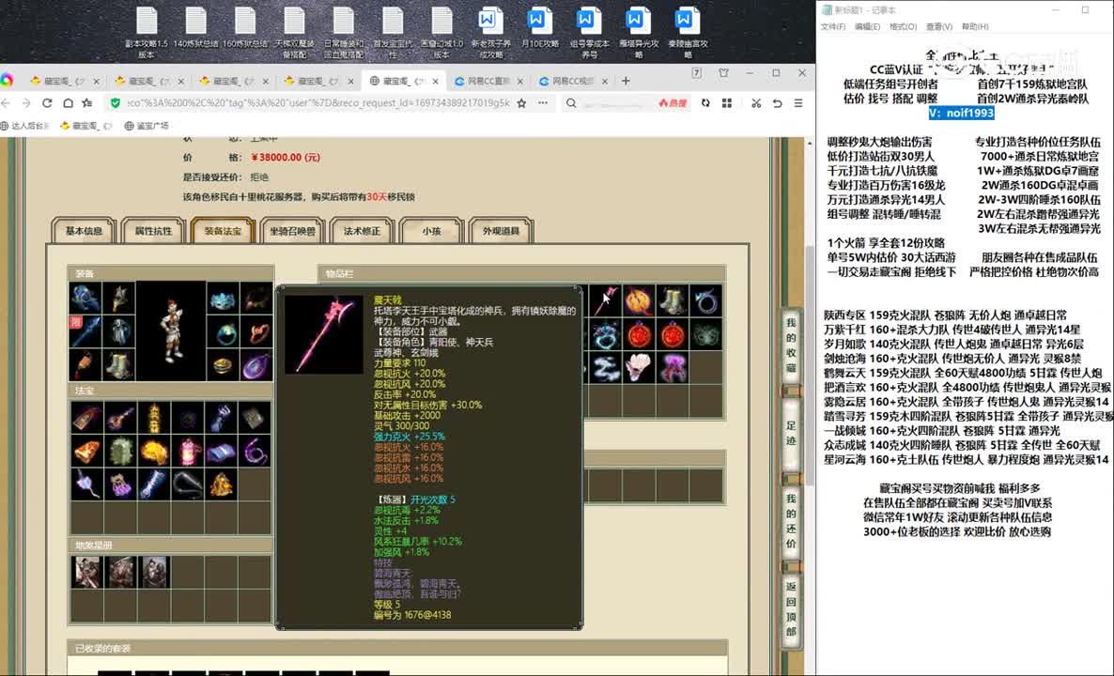Open the address bar more-options dots
Screen dimensions: 1114x676
tap(543, 103)
